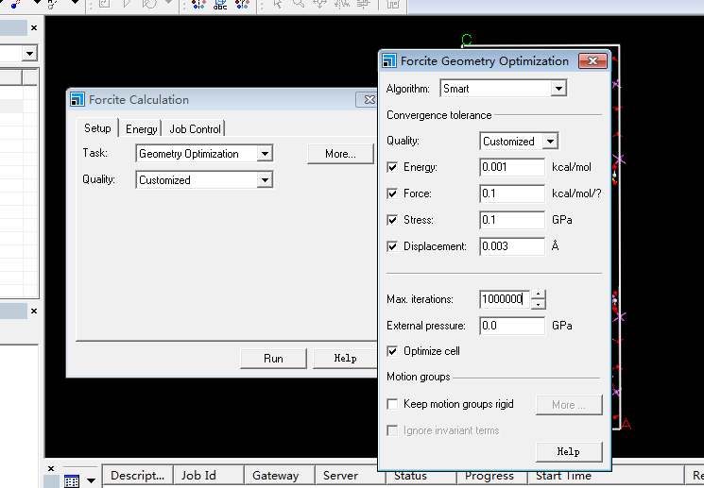The image size is (704, 488).
Task: Open the Algorithm dropdown showing Smart
Action: [x=558, y=89]
